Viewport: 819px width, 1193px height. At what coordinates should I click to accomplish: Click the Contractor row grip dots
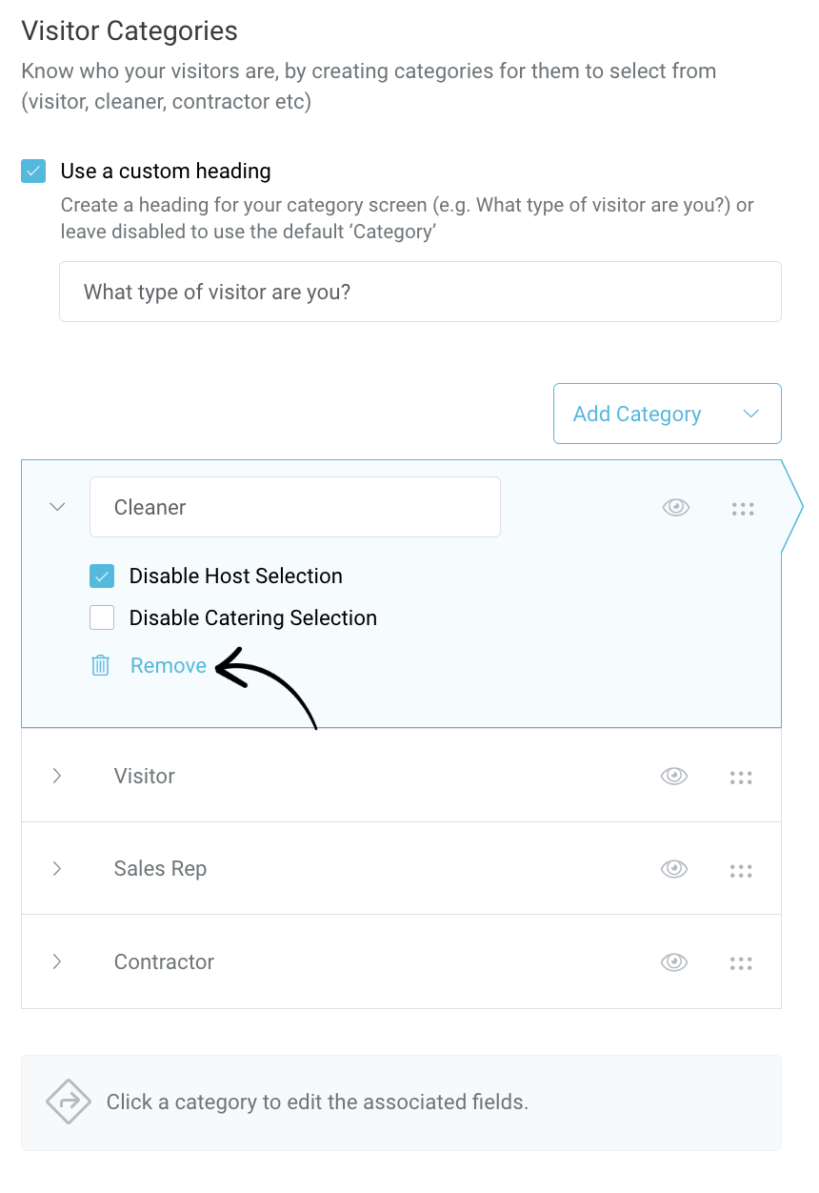click(741, 963)
